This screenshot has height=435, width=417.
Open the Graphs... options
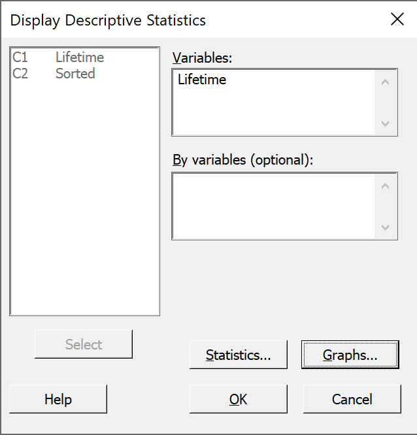(x=350, y=355)
